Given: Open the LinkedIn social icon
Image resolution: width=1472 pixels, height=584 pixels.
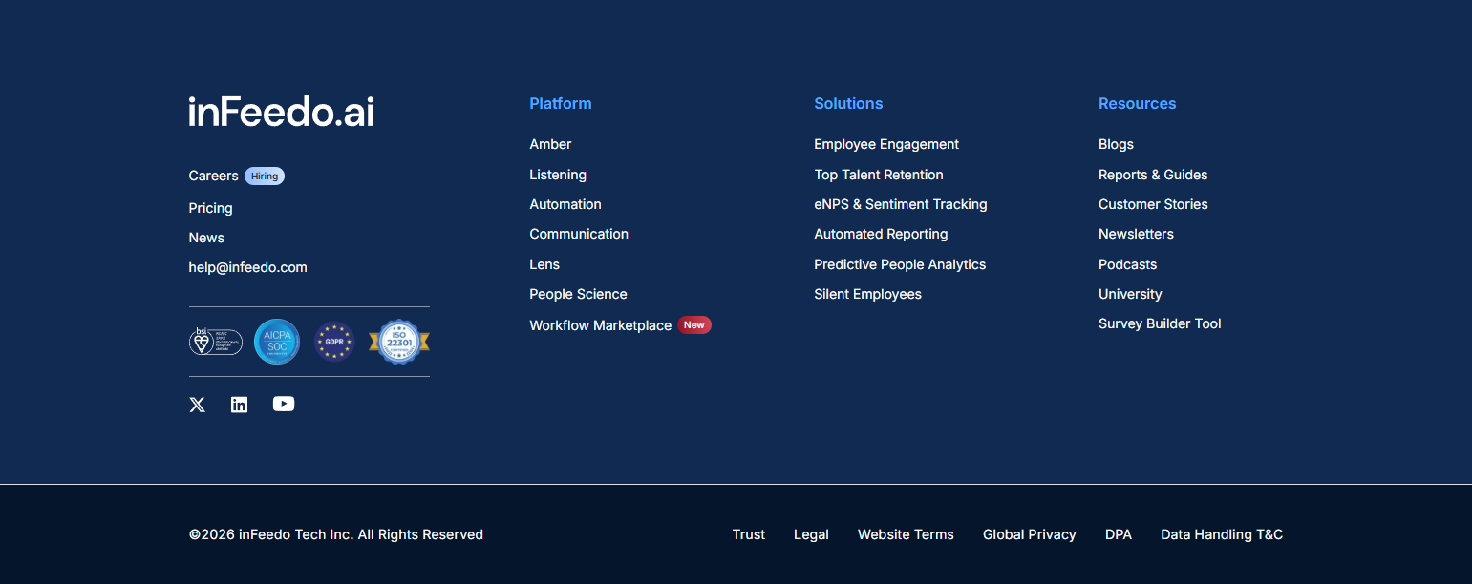Looking at the screenshot, I should tap(239, 405).
